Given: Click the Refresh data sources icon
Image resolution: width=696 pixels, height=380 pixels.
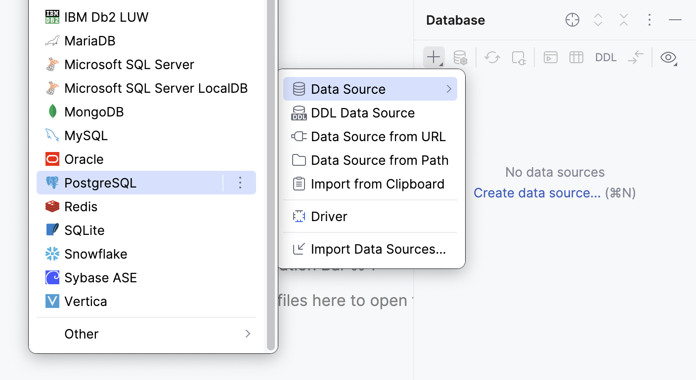Looking at the screenshot, I should pos(492,57).
